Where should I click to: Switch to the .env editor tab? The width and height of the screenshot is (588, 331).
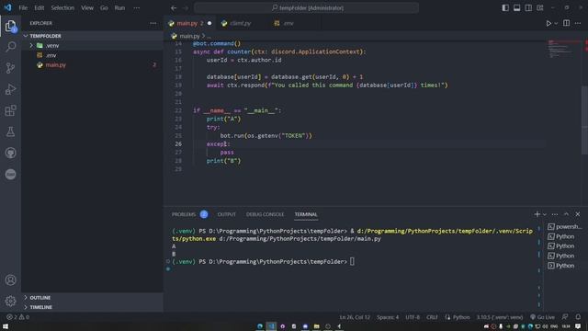tap(288, 23)
